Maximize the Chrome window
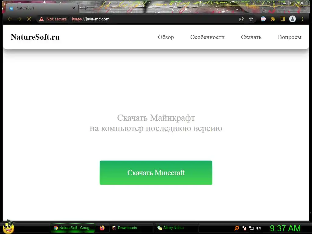 [x=292, y=3]
